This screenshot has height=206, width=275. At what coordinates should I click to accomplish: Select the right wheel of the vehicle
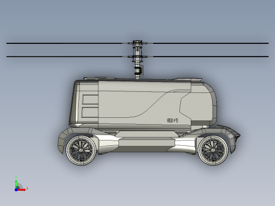coord(213,150)
